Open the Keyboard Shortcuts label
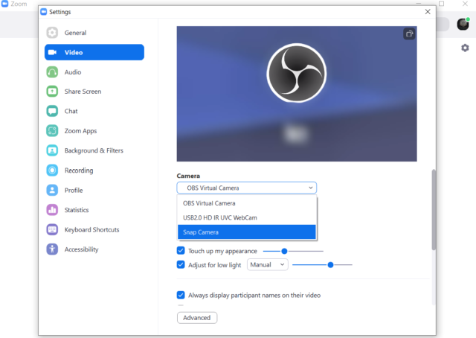Image resolution: width=476 pixels, height=338 pixels. pyautogui.click(x=92, y=230)
